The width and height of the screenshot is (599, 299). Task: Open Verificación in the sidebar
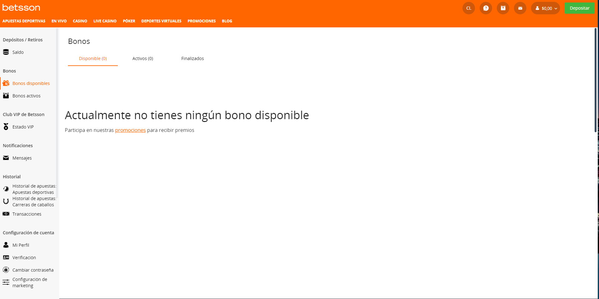24,258
